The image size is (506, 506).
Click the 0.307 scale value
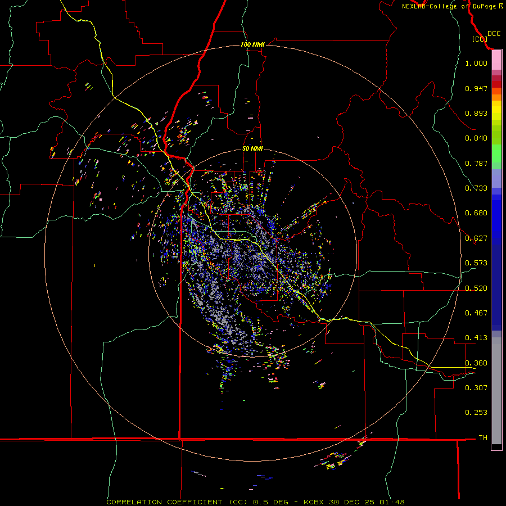(x=476, y=388)
